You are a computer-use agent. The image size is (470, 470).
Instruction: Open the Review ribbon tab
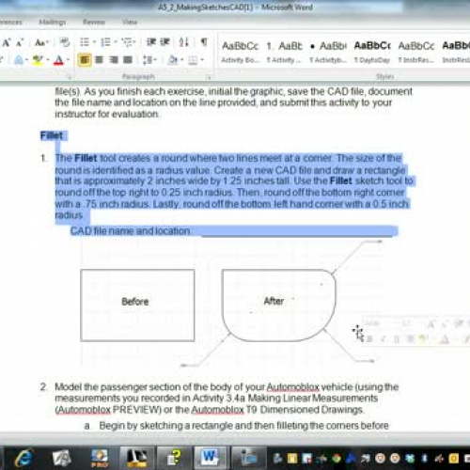click(94, 22)
